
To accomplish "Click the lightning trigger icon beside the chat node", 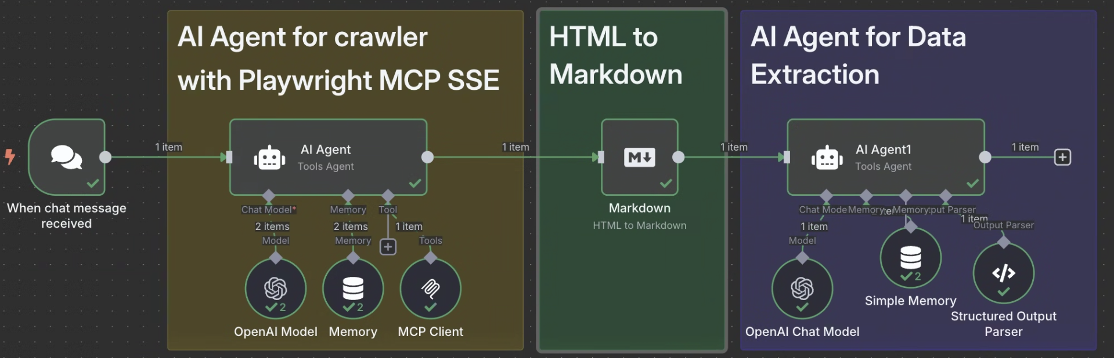I will coord(10,156).
